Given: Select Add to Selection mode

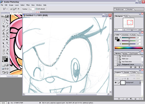Looking at the screenshot, I should tap(14, 9).
